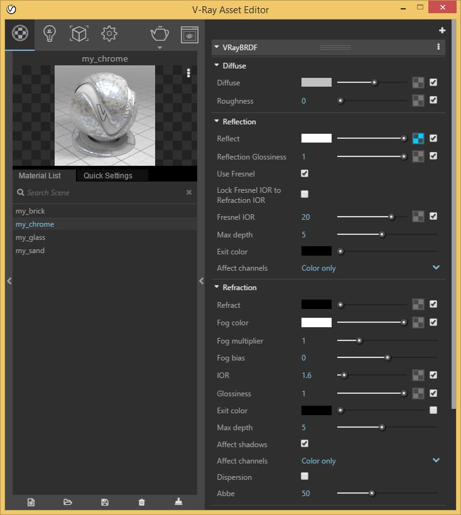Collapse the Refraction section

coord(217,287)
